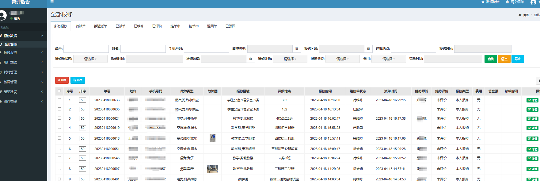View the fault image thumbnail in row 8

[x=212, y=169]
